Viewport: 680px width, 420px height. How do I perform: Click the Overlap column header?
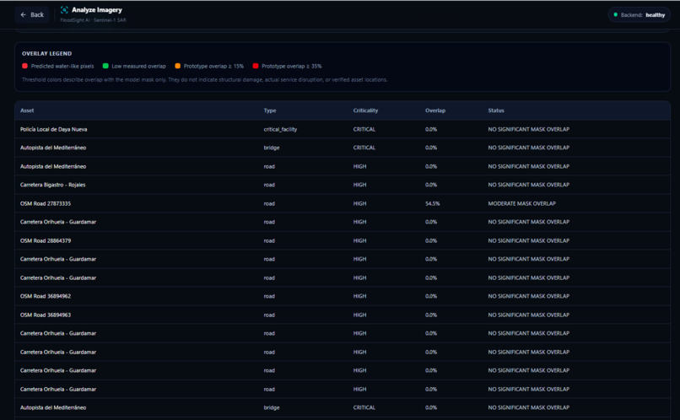(x=435, y=110)
